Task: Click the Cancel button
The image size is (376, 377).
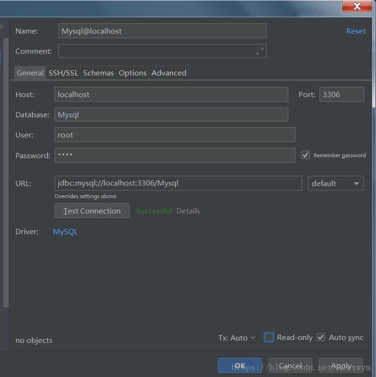Action: 290,365
